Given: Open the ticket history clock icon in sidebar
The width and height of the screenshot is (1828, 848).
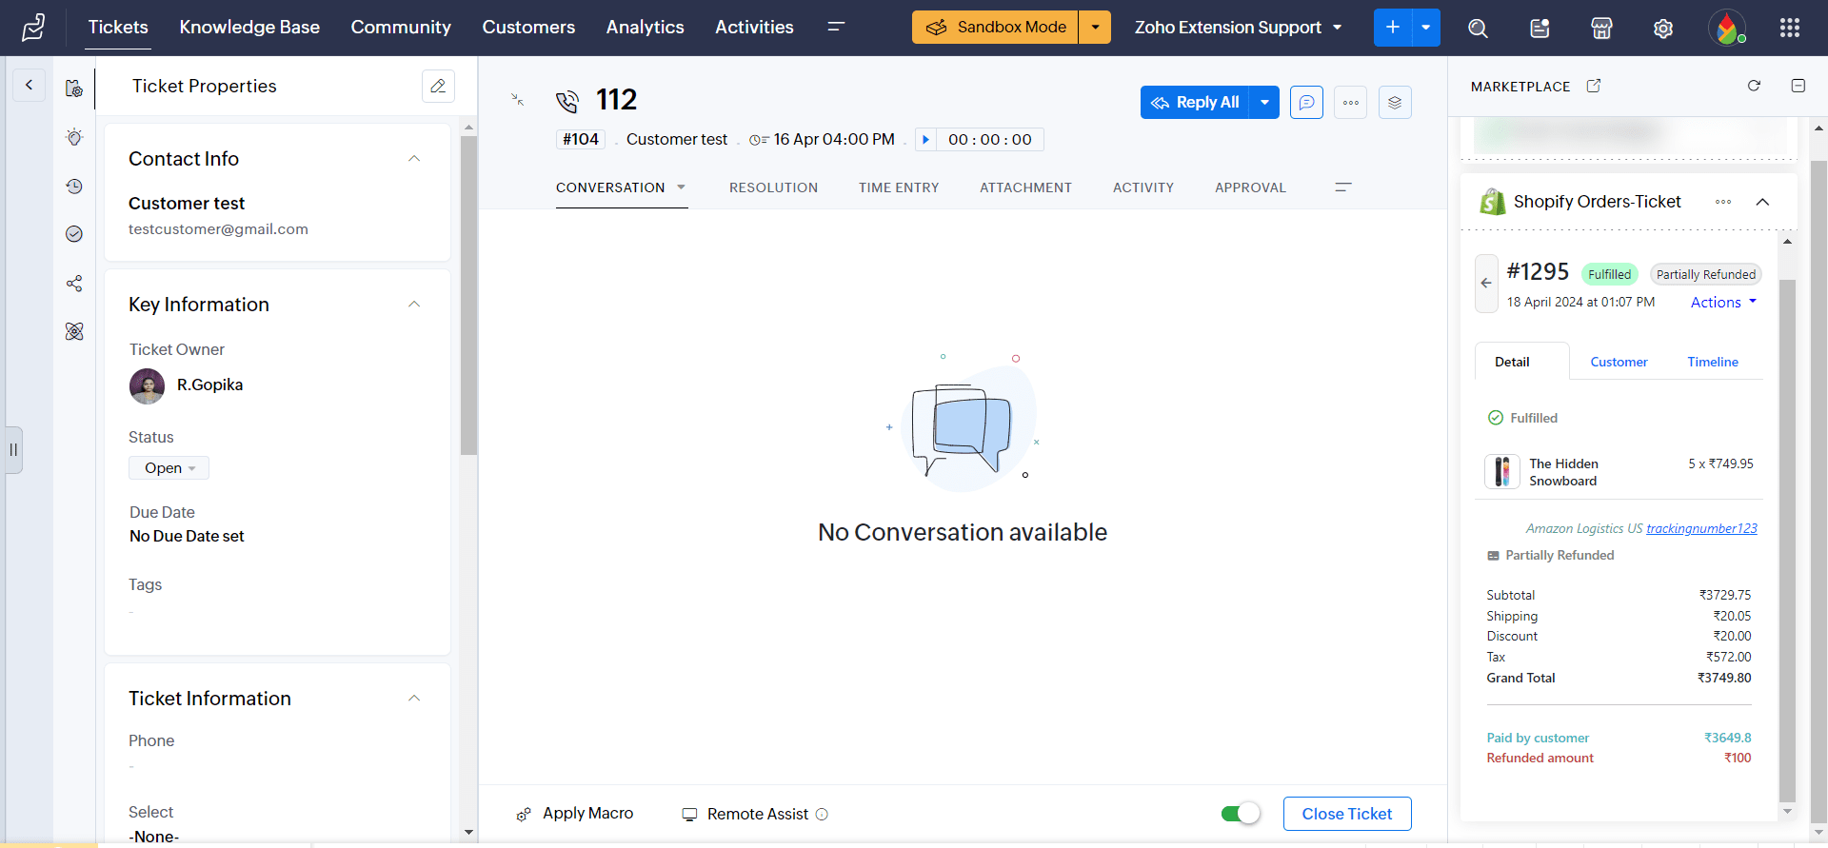Looking at the screenshot, I should 74,187.
